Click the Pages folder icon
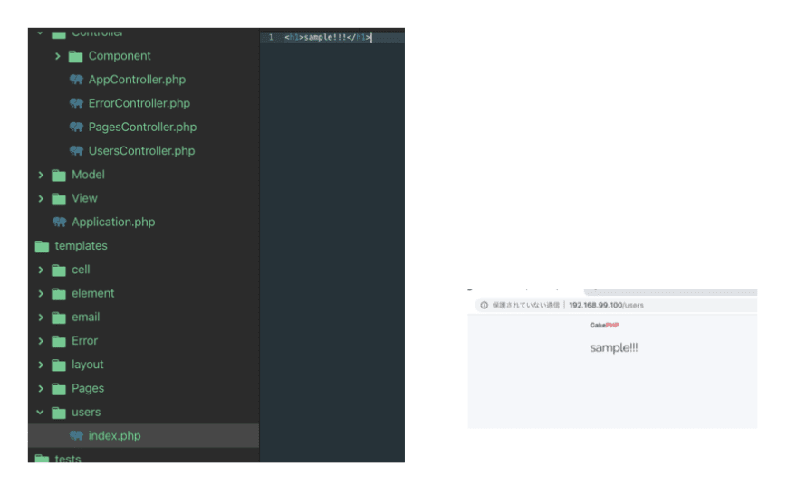This screenshot has height=503, width=797. (x=59, y=389)
